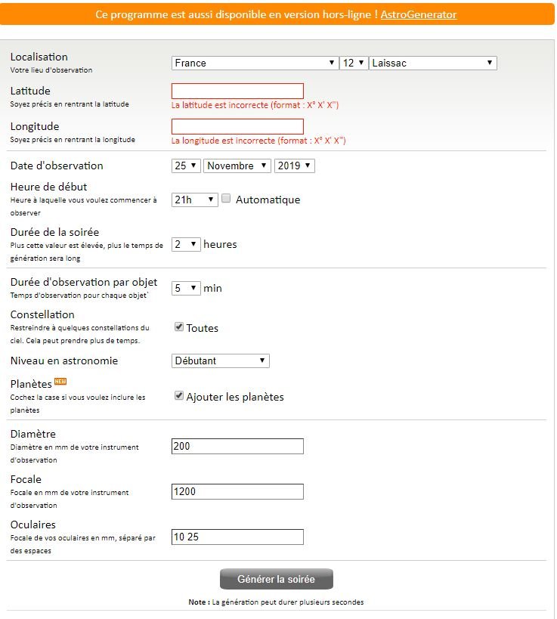Open the 21h start hour dropdown
The image size is (557, 619).
coord(195,200)
